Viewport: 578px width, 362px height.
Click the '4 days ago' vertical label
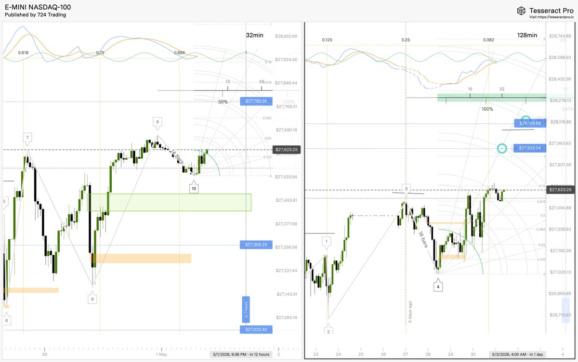(410, 311)
